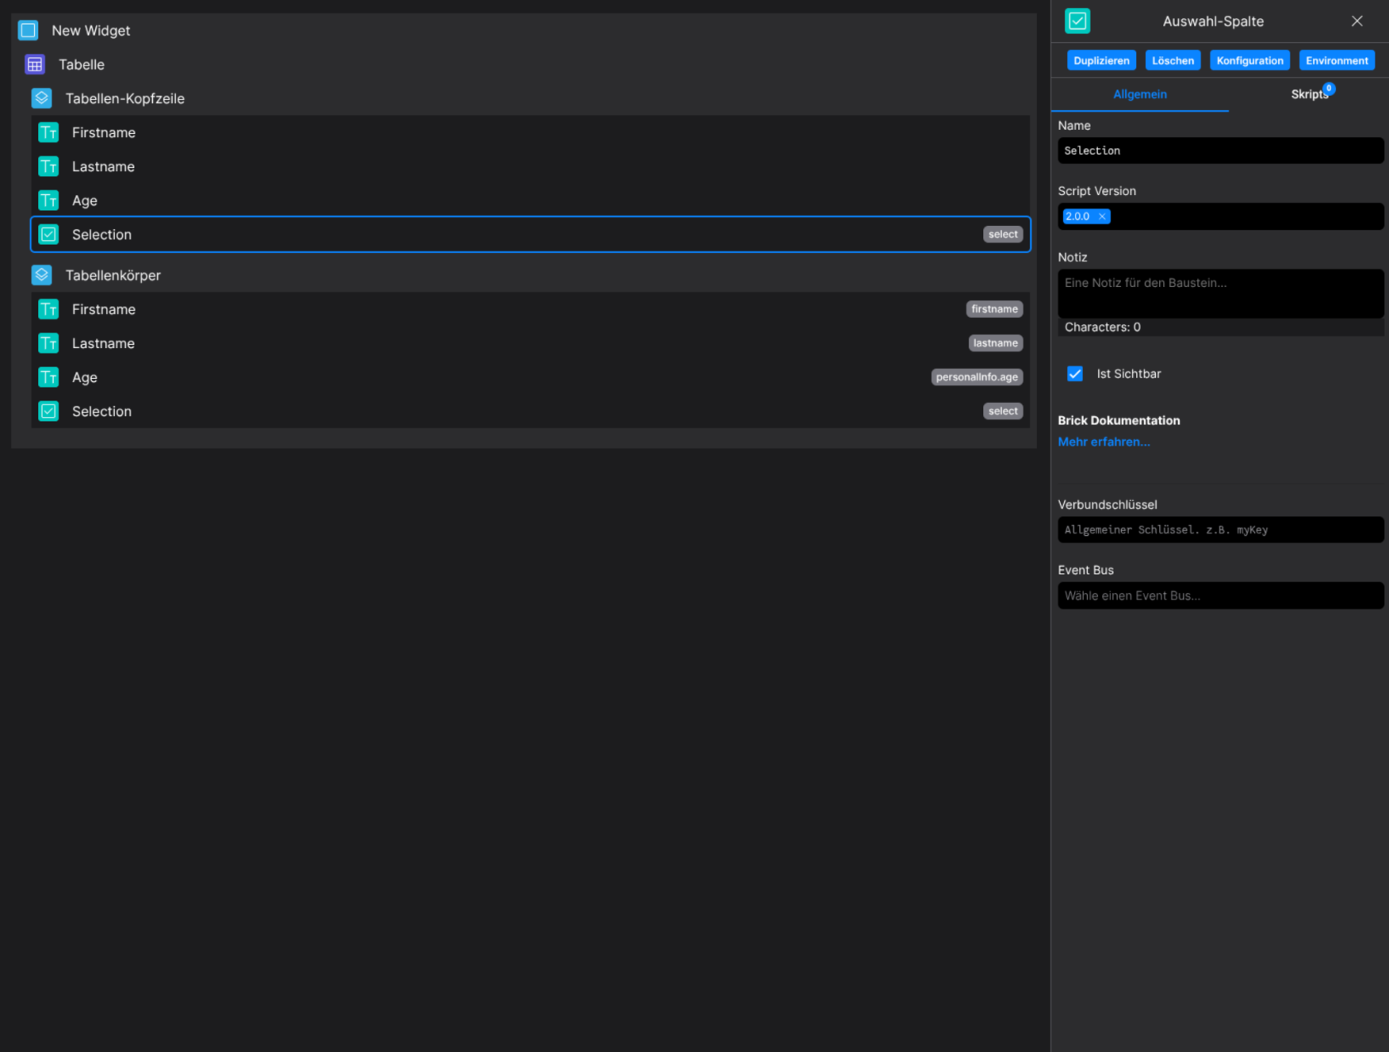This screenshot has width=1389, height=1052.
Task: Click the personalInfo.age binding tag
Action: pyautogui.click(x=976, y=377)
